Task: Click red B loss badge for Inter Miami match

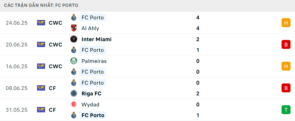Action: click(286, 44)
